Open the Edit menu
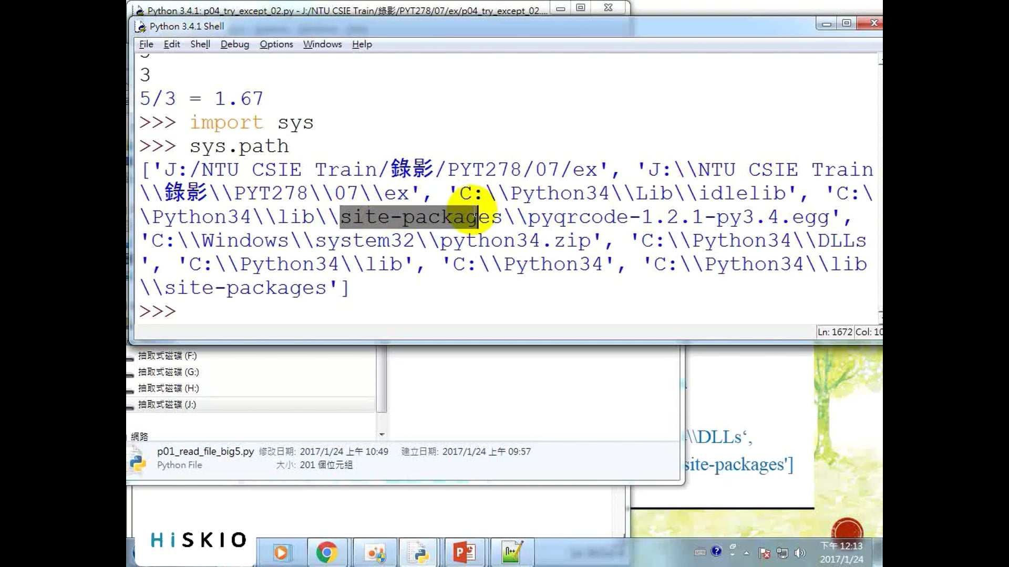 pyautogui.click(x=171, y=44)
